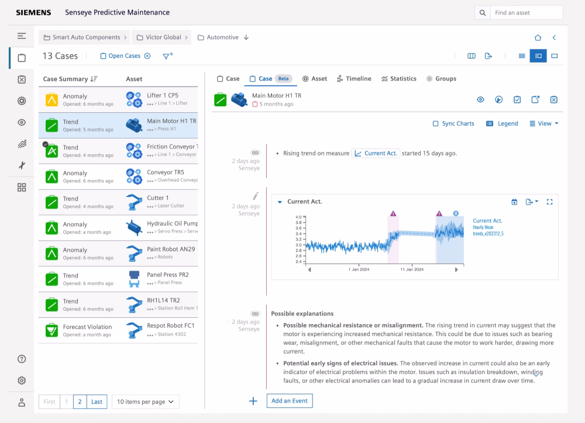Switch to the Timeline tab
This screenshot has width=585, height=423.
(354, 79)
